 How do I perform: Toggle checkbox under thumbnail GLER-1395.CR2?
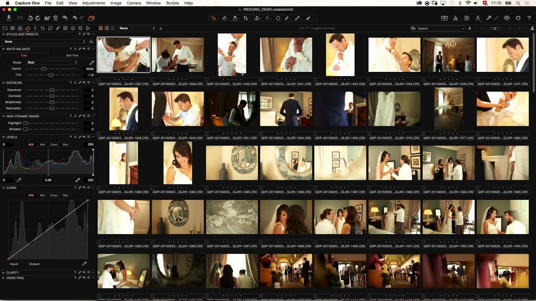click(99, 242)
